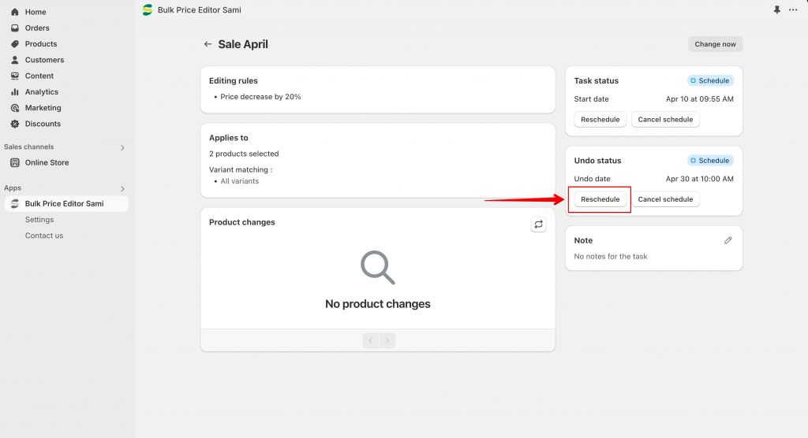The height and width of the screenshot is (438, 808).
Task: Click the Bulk Price Editor Sami logo
Action: [x=148, y=9]
